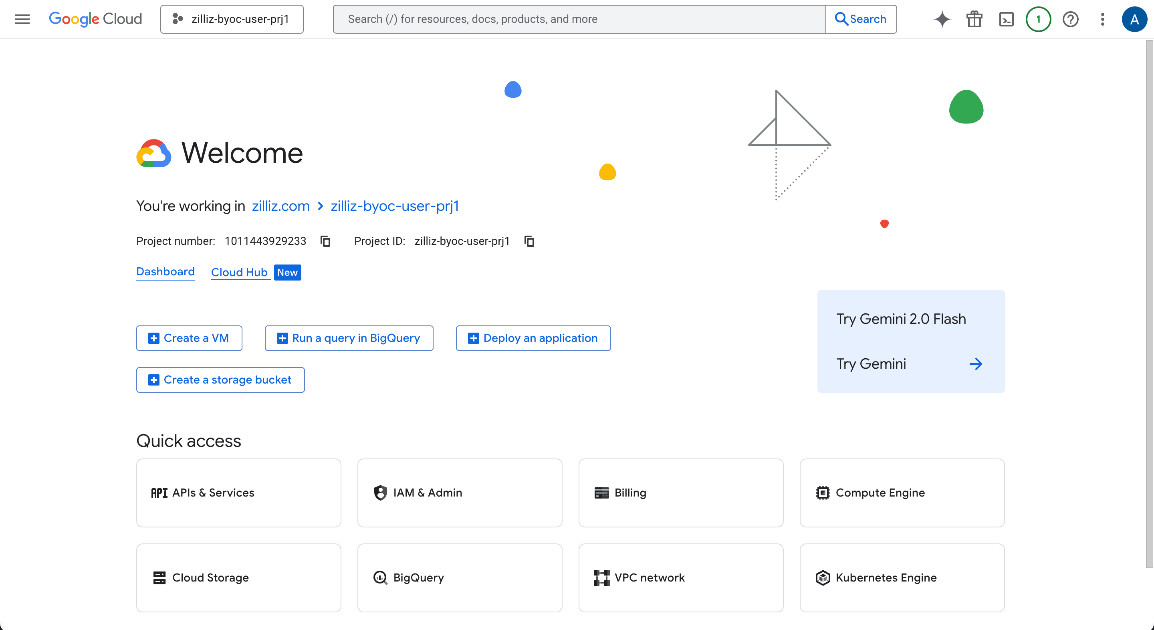
Task: Click the chevron between zilliz.com and project
Action: point(320,206)
